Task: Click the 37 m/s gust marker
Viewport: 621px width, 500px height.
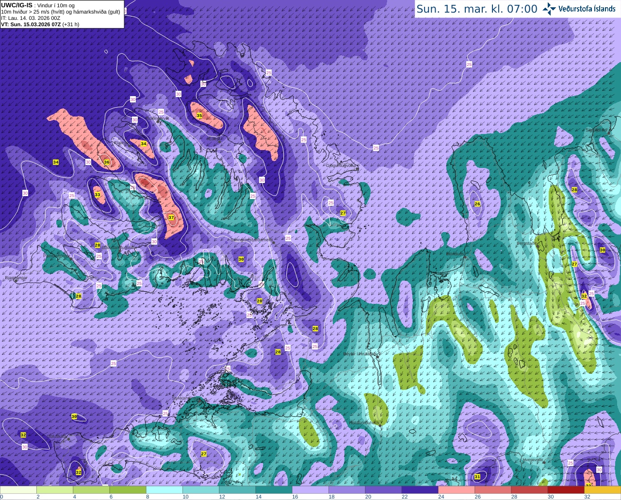Action: click(171, 217)
